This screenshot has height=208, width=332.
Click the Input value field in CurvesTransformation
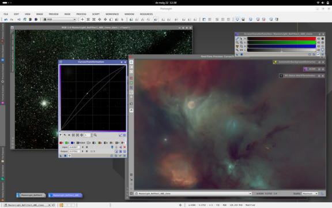(x=74, y=147)
